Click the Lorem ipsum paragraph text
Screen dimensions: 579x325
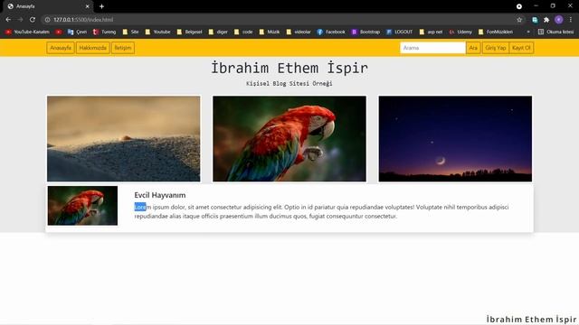point(321,211)
